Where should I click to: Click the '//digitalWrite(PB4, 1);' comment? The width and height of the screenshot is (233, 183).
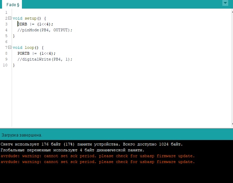coord(45,59)
